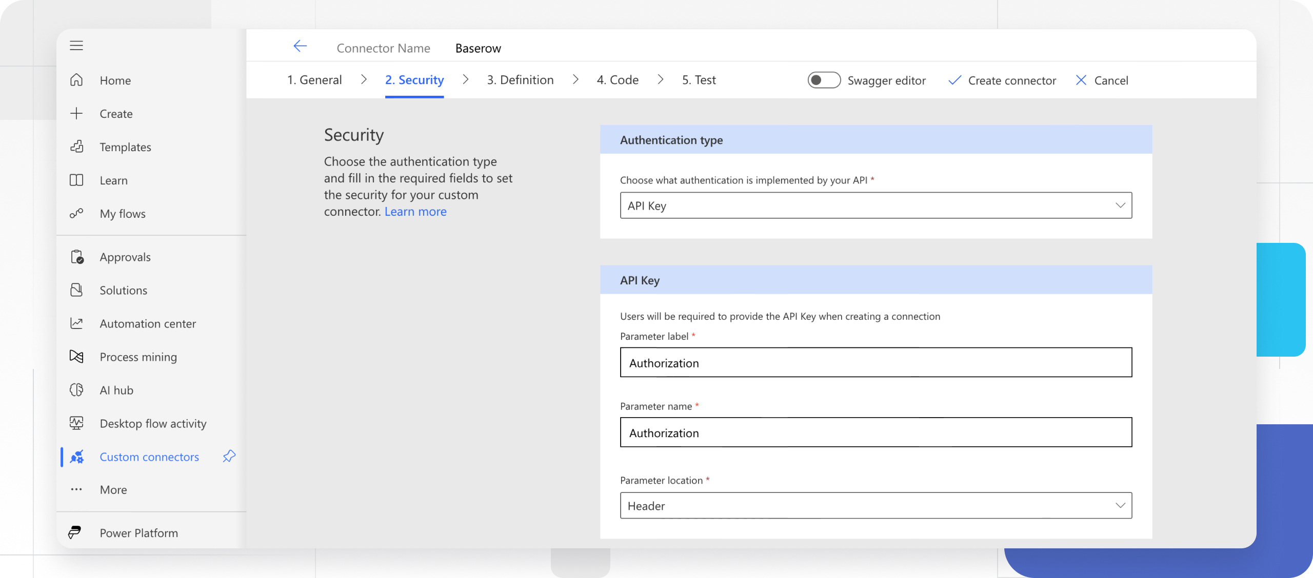Click the Parameter label Authorization input field
The width and height of the screenshot is (1313, 578).
(x=875, y=362)
